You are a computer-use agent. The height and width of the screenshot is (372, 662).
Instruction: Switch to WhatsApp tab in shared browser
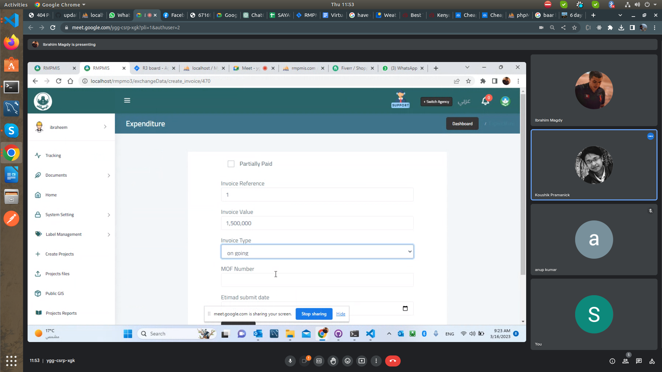(x=403, y=68)
